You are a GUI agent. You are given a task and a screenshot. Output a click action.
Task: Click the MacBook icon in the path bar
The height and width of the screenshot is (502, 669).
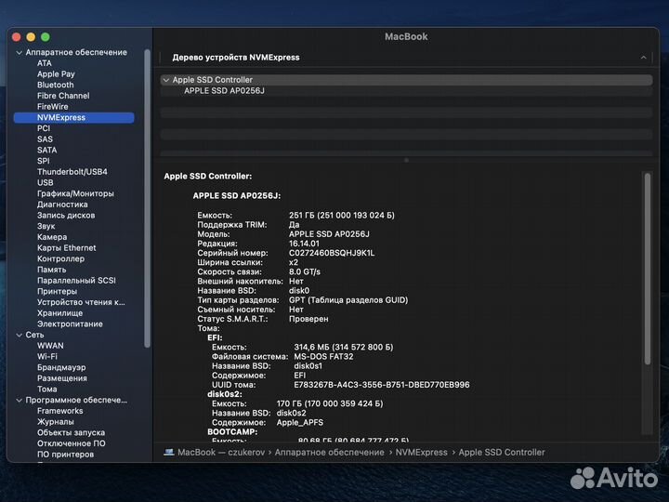[168, 452]
